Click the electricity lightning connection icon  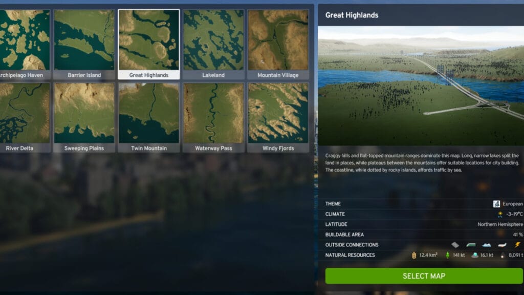(517, 244)
